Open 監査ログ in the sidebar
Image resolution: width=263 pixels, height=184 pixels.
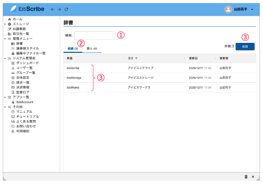[x=22, y=92]
